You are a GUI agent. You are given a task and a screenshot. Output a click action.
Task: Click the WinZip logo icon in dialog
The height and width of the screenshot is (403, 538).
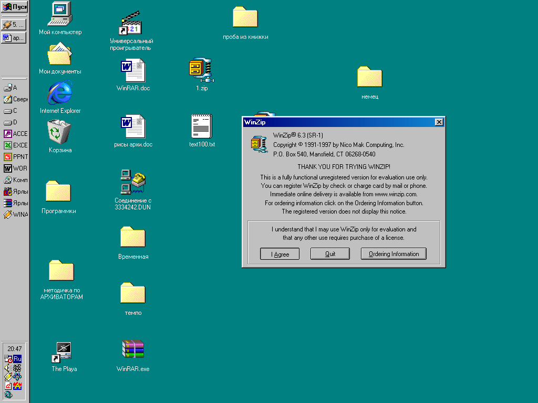tap(259, 144)
